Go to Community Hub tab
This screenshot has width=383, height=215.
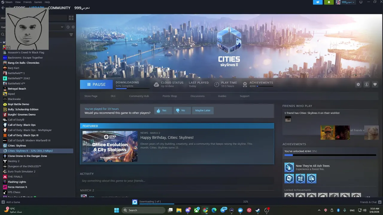[x=139, y=96]
